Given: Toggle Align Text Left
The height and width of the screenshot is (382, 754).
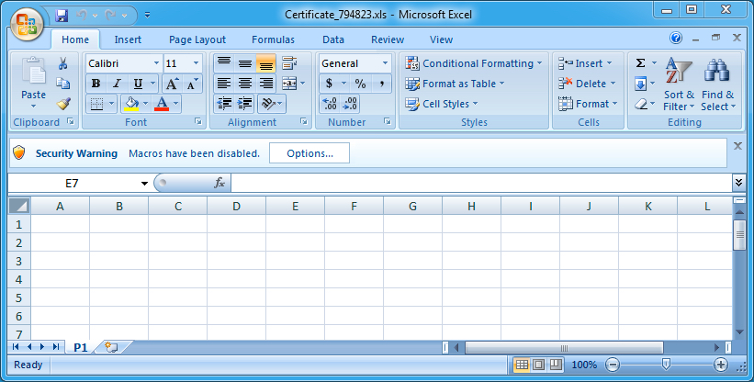Looking at the screenshot, I should point(224,84).
